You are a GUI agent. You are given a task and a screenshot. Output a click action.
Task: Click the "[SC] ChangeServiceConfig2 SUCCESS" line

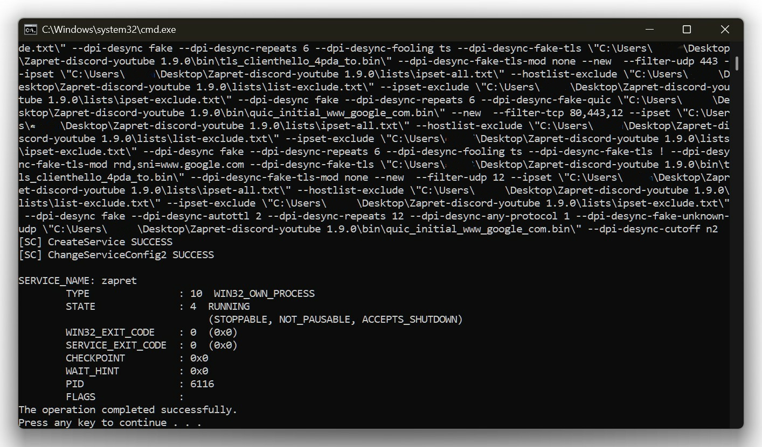(x=116, y=255)
